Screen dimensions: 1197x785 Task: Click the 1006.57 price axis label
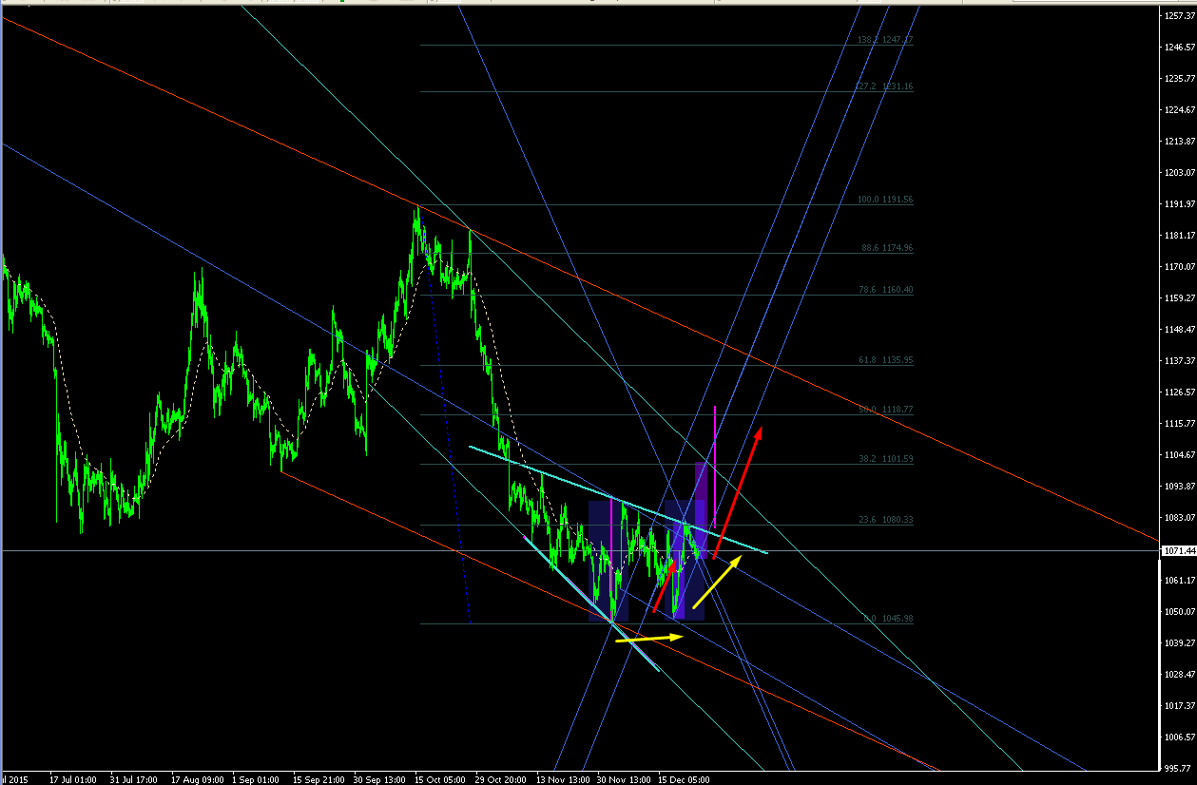[x=1180, y=737]
